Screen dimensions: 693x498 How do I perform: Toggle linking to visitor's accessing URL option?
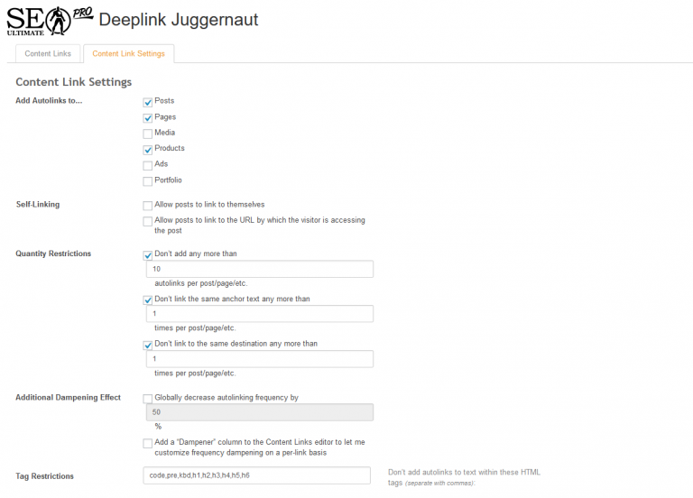(x=148, y=221)
